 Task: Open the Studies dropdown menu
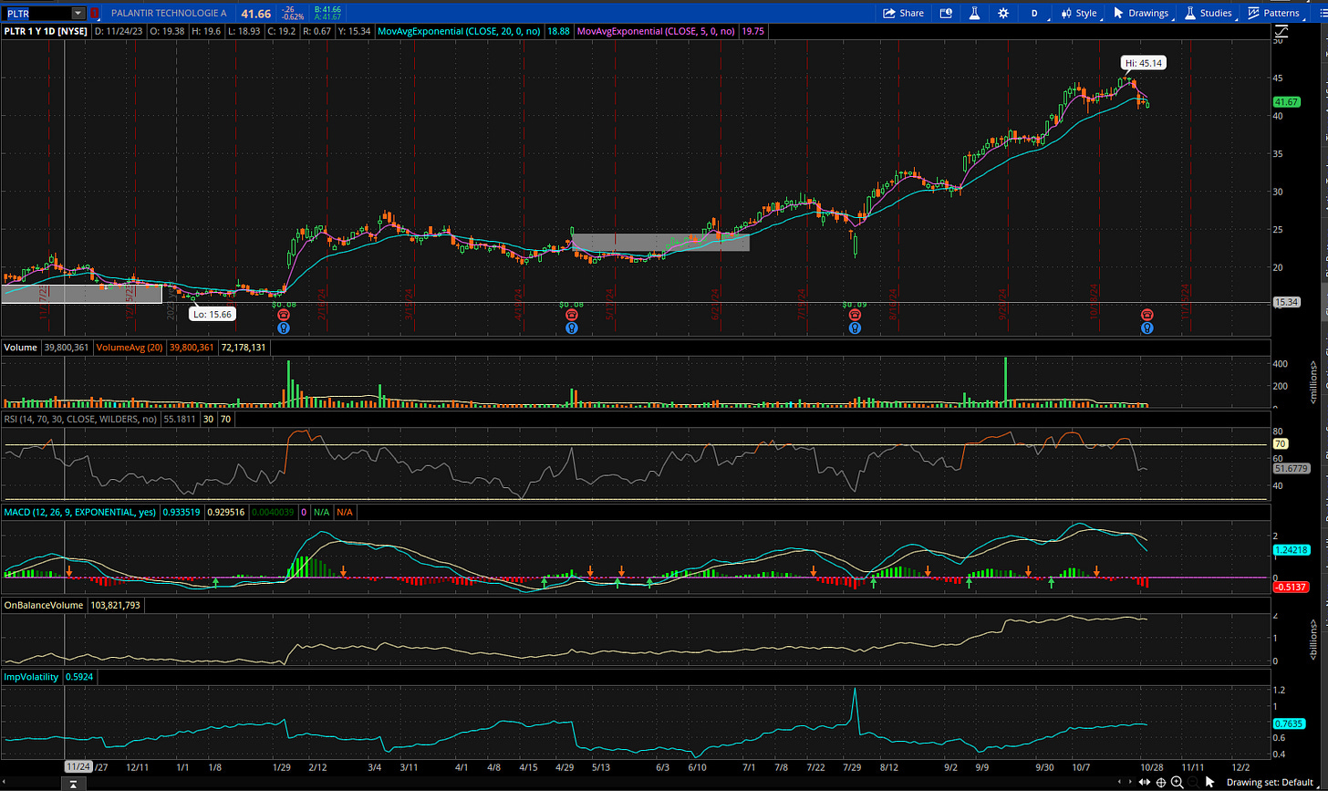coord(1209,13)
